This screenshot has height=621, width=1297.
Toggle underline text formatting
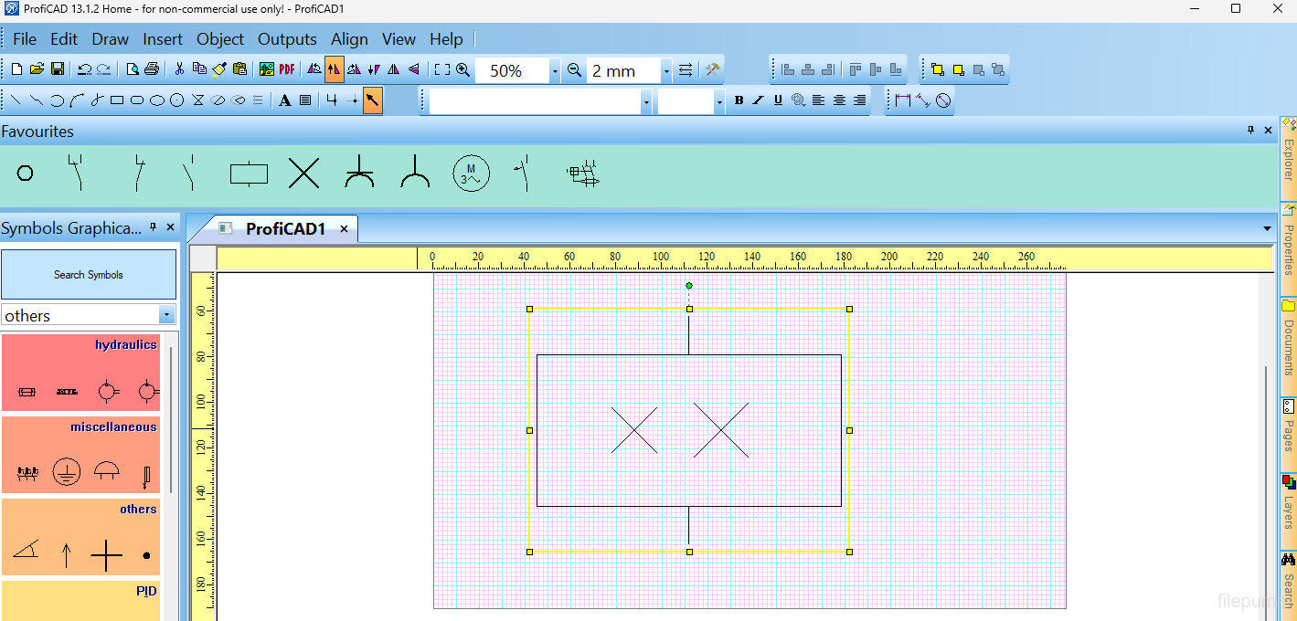778,100
